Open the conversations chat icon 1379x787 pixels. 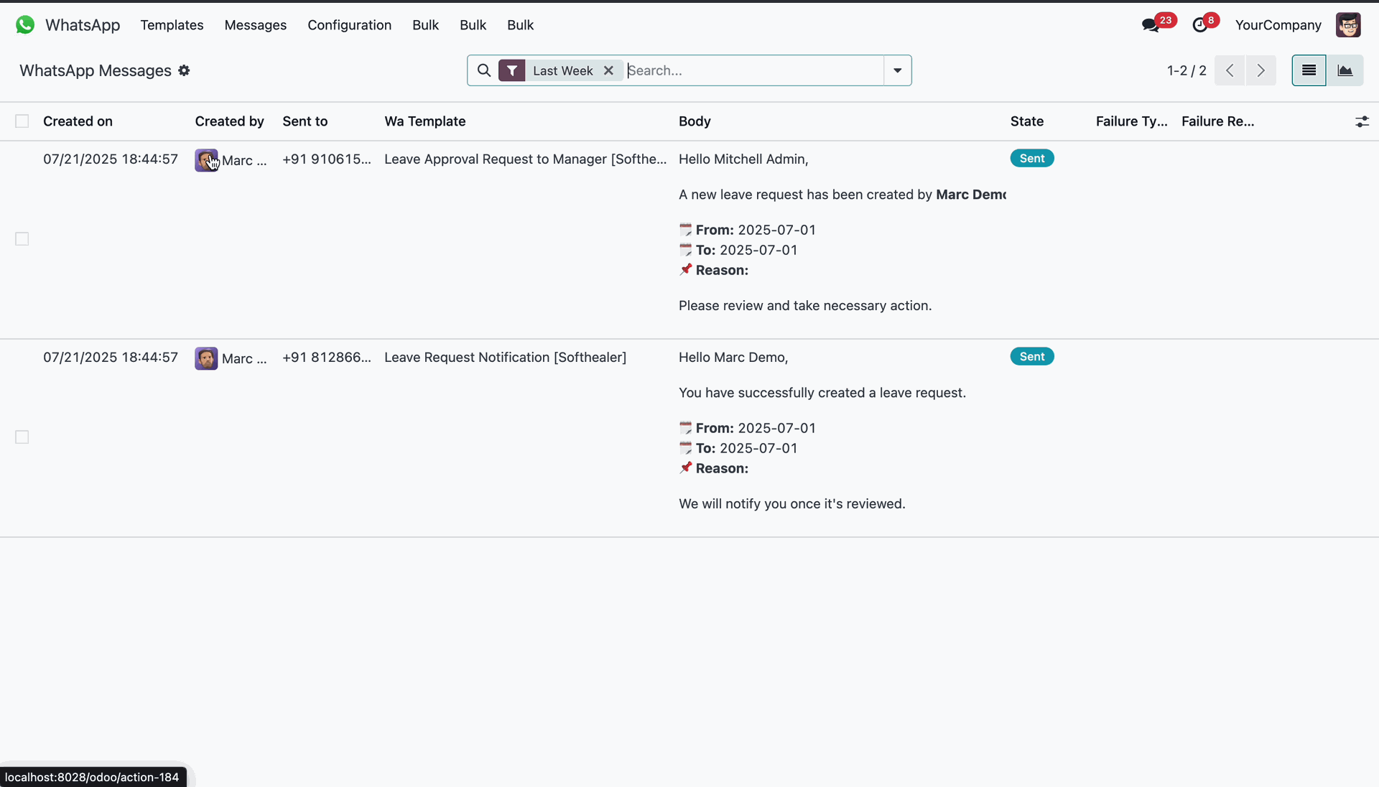point(1151,25)
